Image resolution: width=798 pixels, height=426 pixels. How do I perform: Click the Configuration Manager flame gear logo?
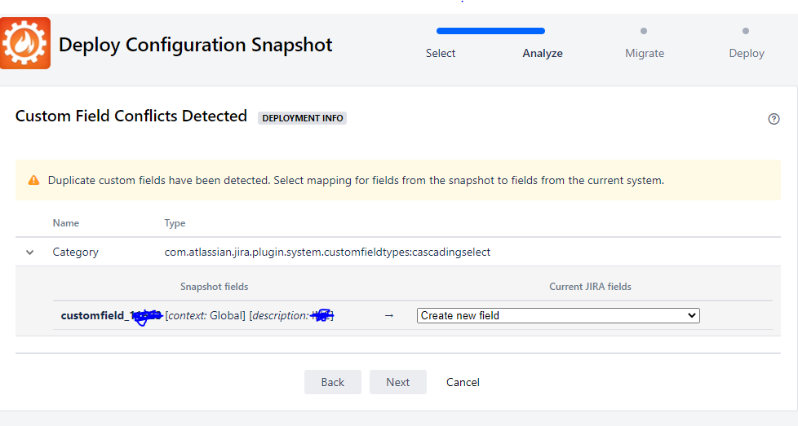pos(25,43)
